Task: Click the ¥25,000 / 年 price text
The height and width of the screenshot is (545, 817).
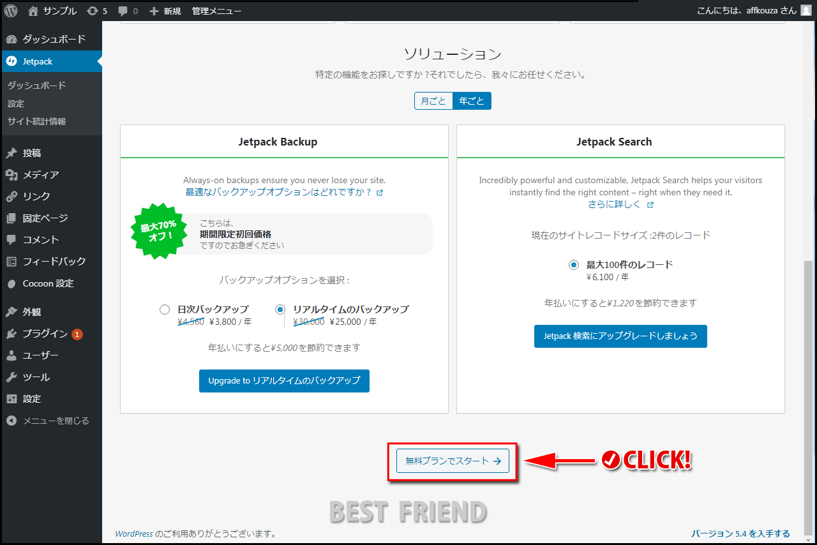Action: [x=353, y=322]
